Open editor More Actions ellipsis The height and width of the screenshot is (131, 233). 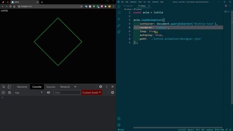[x=230, y=6]
